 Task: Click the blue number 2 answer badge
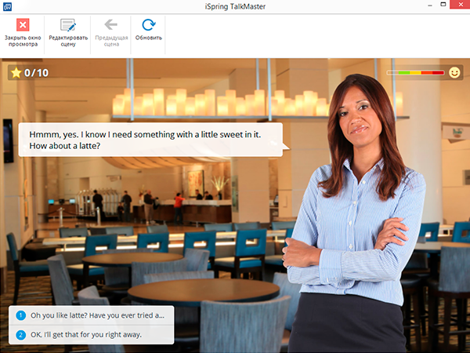(21, 334)
